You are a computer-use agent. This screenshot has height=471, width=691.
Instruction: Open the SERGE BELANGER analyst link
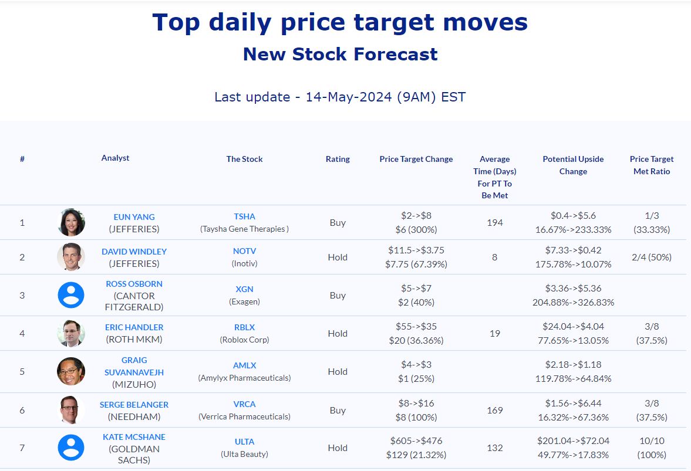(134, 405)
